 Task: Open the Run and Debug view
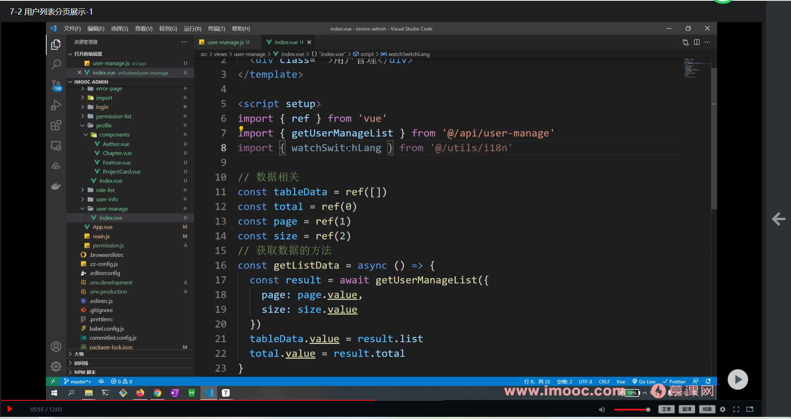[x=56, y=105]
